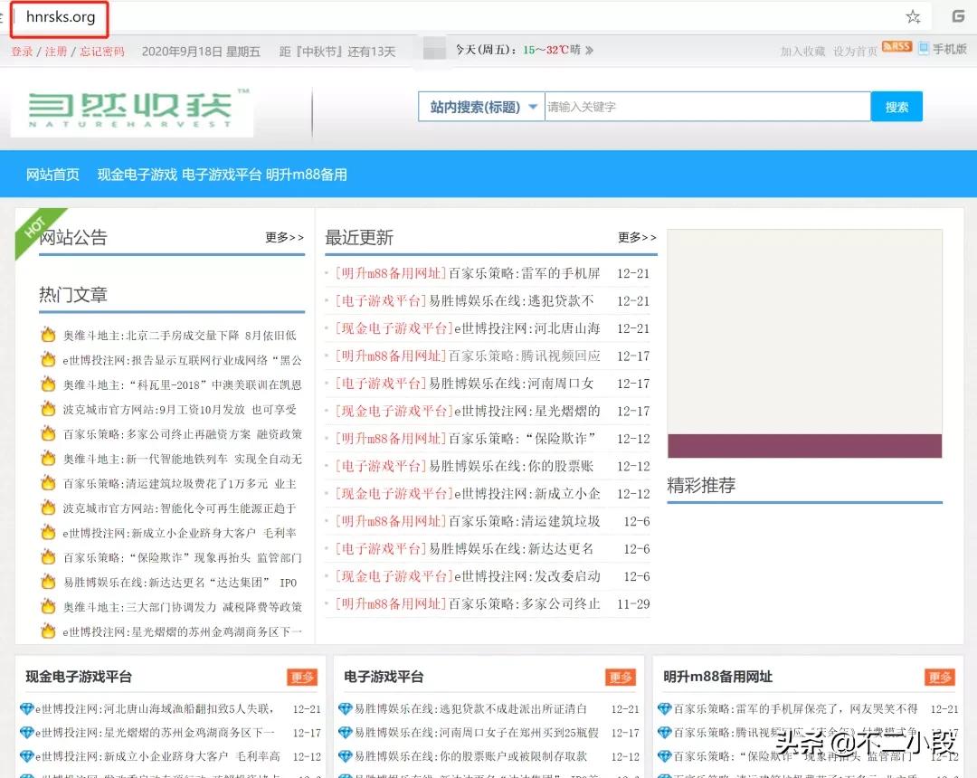Viewport: 977px width, 778px height.
Task: Expand weather details via the » chevron
Action: tap(590, 52)
